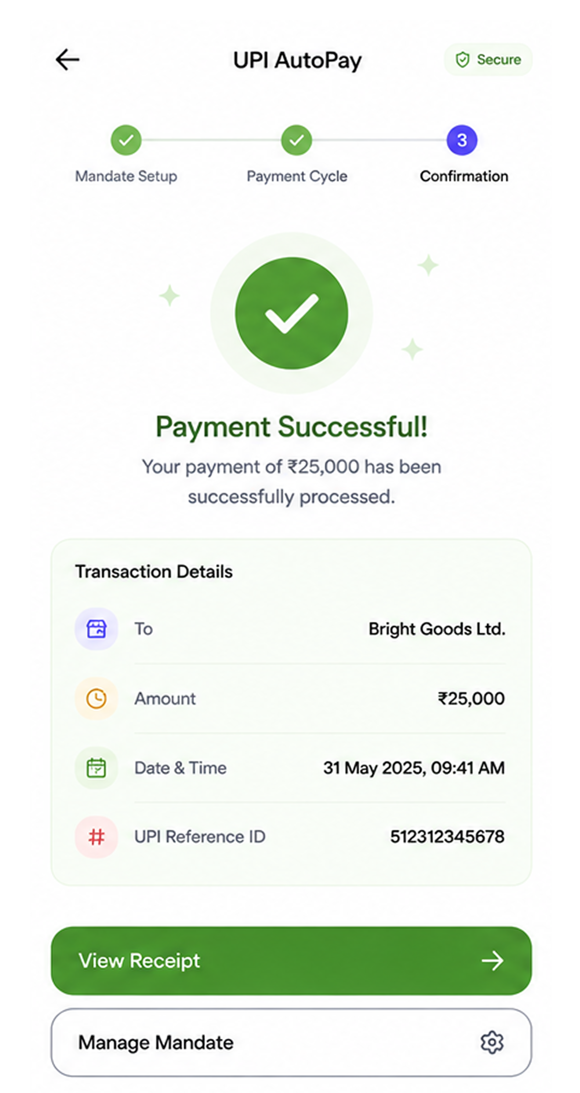
Task: Tap the Secure shield badge
Action: pos(488,60)
